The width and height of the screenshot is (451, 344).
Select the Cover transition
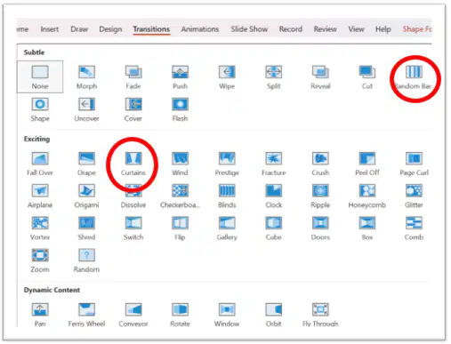point(133,109)
